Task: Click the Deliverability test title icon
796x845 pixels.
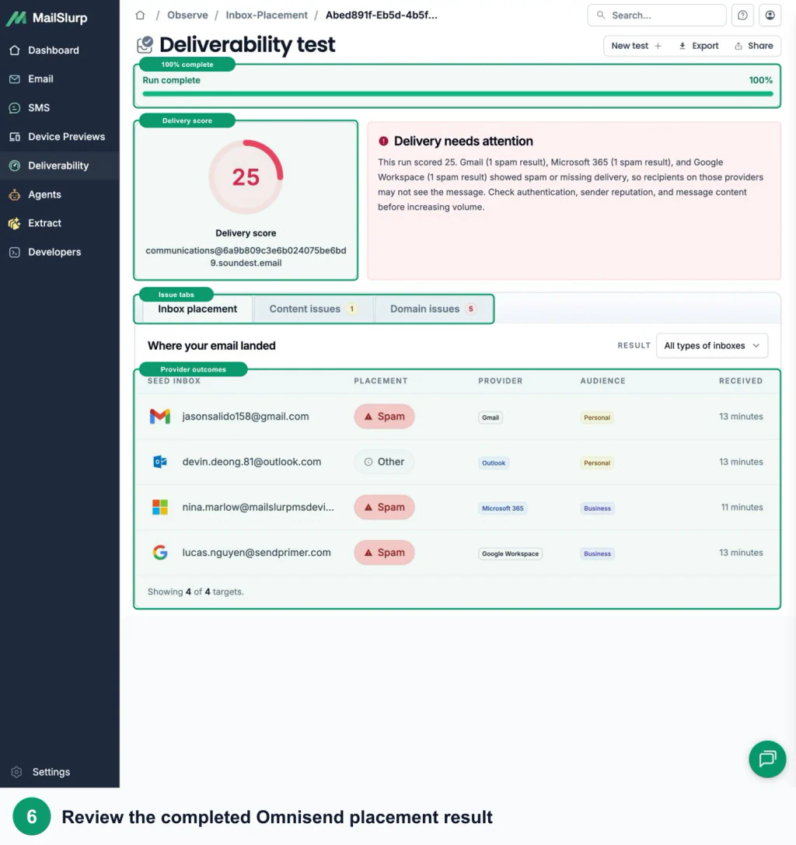Action: pos(145,45)
